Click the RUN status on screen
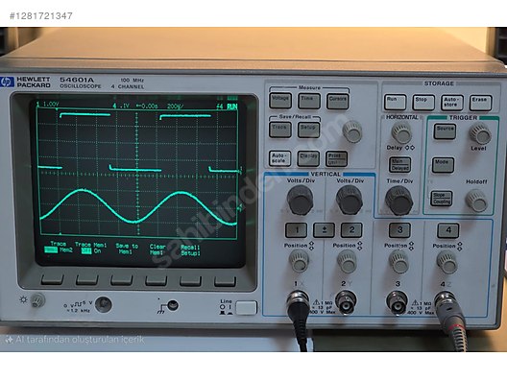This screenshot has height=380, width=507. coord(231,107)
